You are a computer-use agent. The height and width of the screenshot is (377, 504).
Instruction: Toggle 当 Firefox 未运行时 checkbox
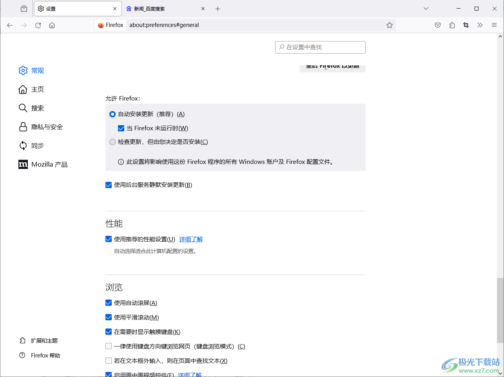click(121, 128)
